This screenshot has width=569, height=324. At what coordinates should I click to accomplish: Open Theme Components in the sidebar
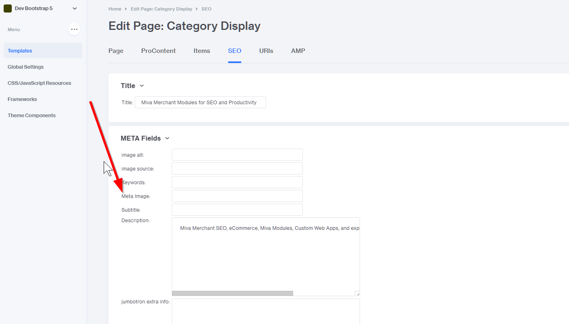tap(32, 116)
